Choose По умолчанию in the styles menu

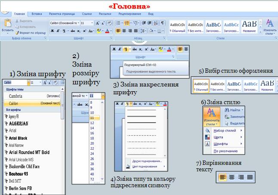point(225,151)
